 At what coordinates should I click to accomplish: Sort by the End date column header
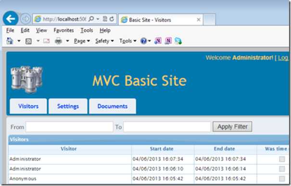[x=225, y=149]
